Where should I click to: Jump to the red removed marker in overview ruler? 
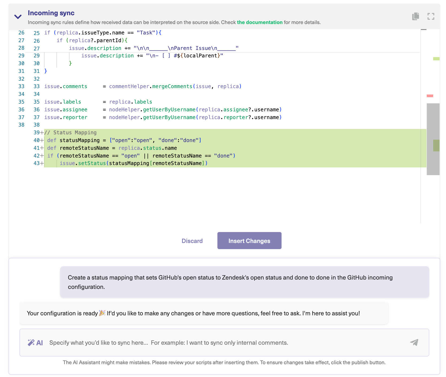430,96
